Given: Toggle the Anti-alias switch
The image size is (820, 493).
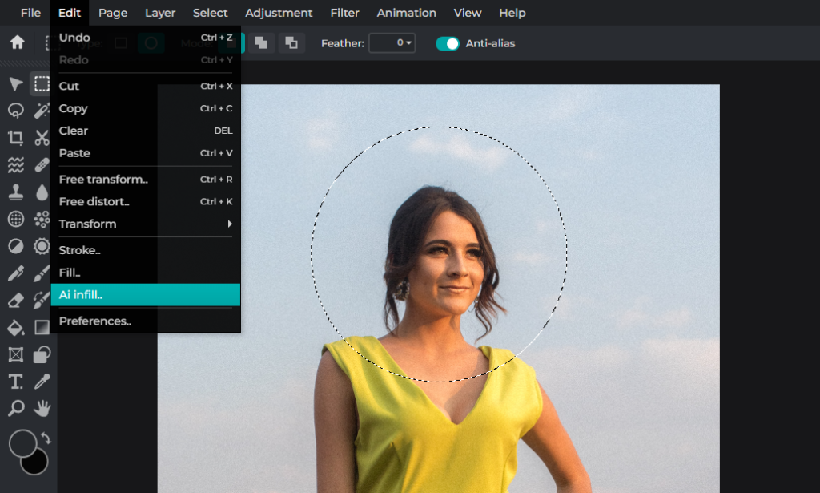Looking at the screenshot, I should pyautogui.click(x=447, y=43).
